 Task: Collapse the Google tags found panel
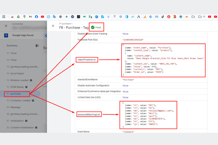46,36
